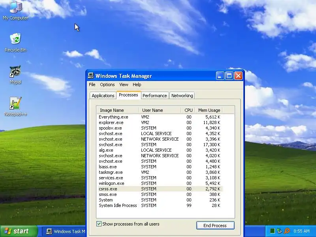Sort by User Name column header
The height and width of the screenshot is (237, 316).
(x=160, y=110)
